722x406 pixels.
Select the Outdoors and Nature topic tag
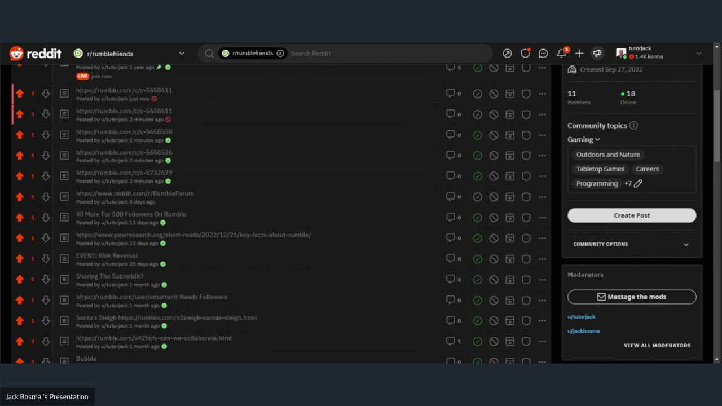tap(608, 155)
